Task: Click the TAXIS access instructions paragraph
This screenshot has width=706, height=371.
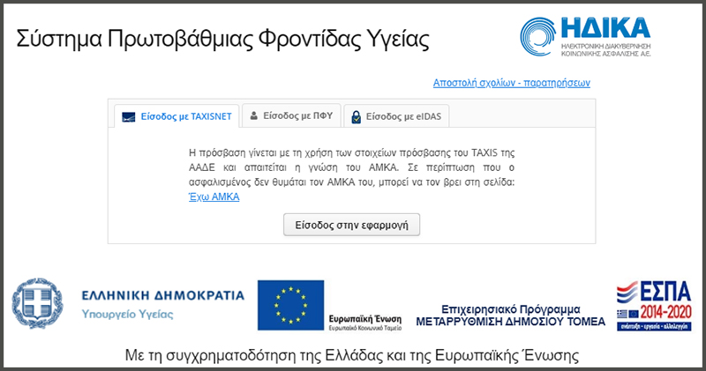Action: click(351, 167)
